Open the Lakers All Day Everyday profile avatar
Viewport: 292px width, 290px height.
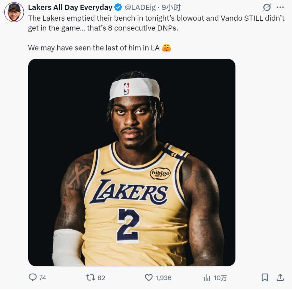[x=14, y=12]
